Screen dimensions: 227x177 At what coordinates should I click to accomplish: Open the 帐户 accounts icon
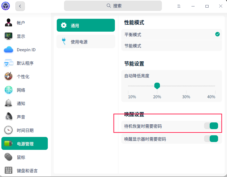[8, 23]
